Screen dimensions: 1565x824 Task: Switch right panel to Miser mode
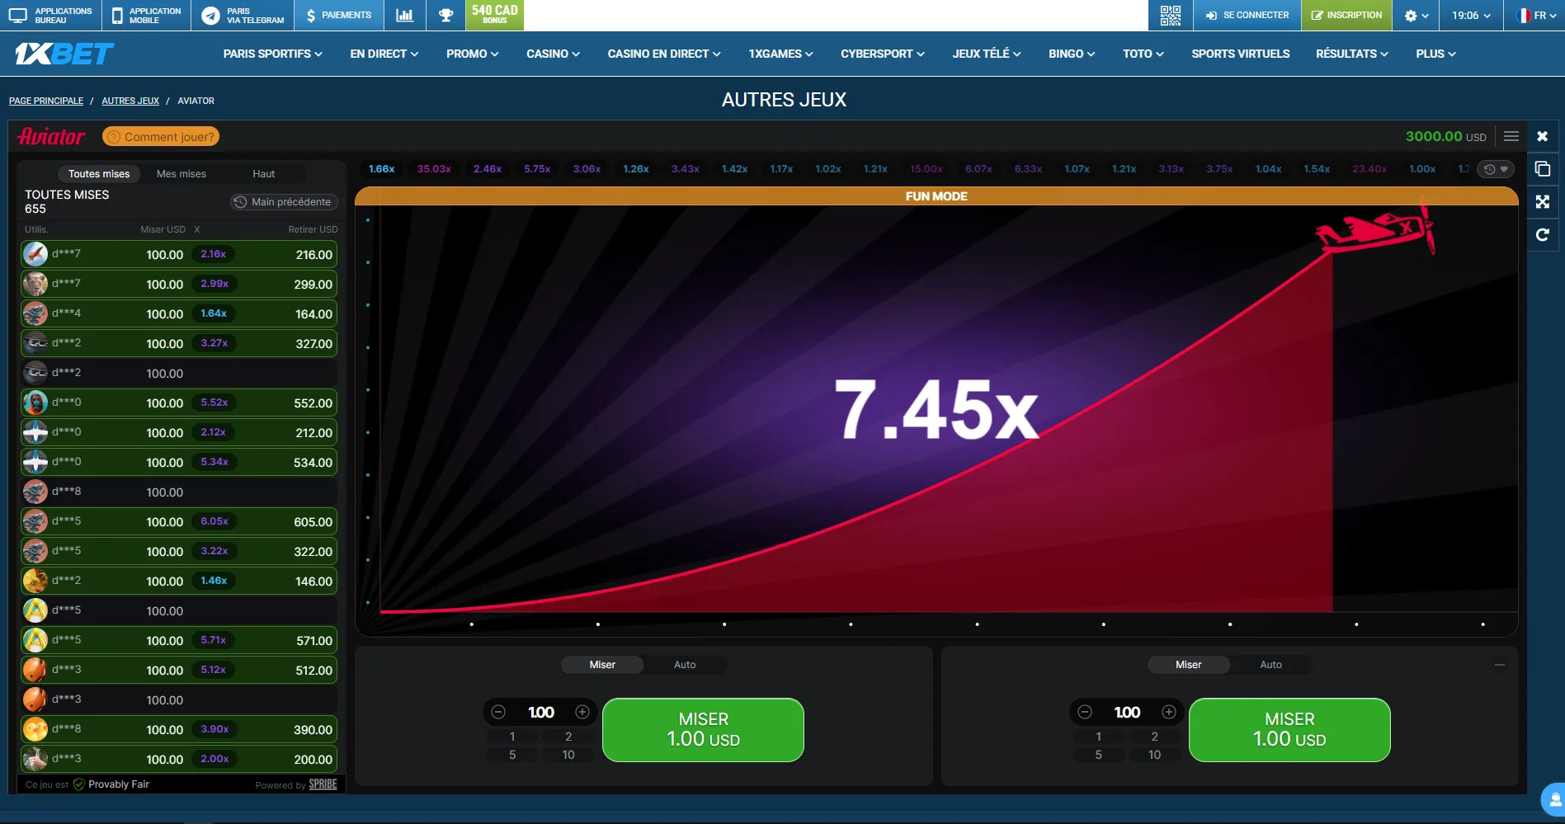1188,665
